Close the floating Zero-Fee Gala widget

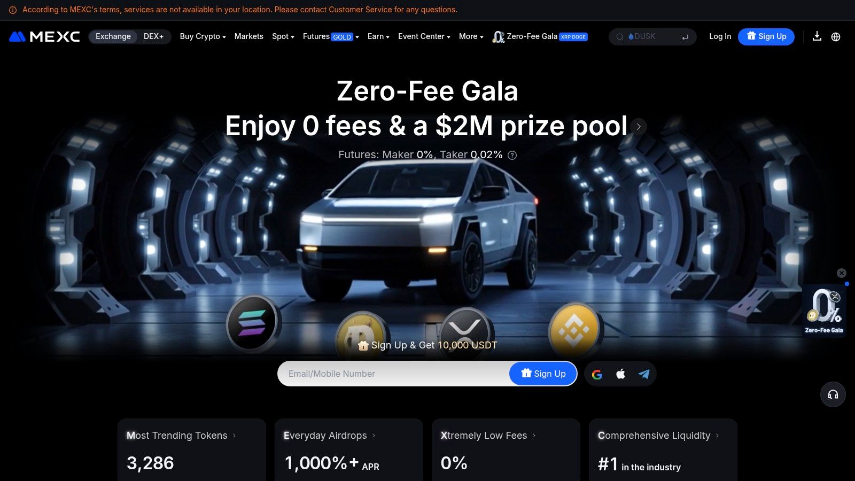click(x=841, y=273)
